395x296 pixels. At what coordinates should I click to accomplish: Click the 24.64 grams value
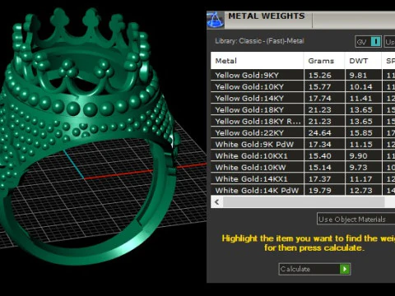click(320, 133)
